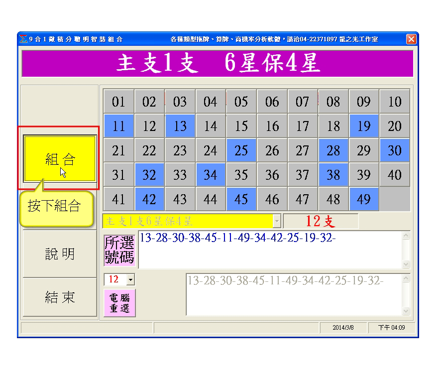The width and height of the screenshot is (441, 374).
Task: Select number 36 in the grid
Action: point(272,175)
